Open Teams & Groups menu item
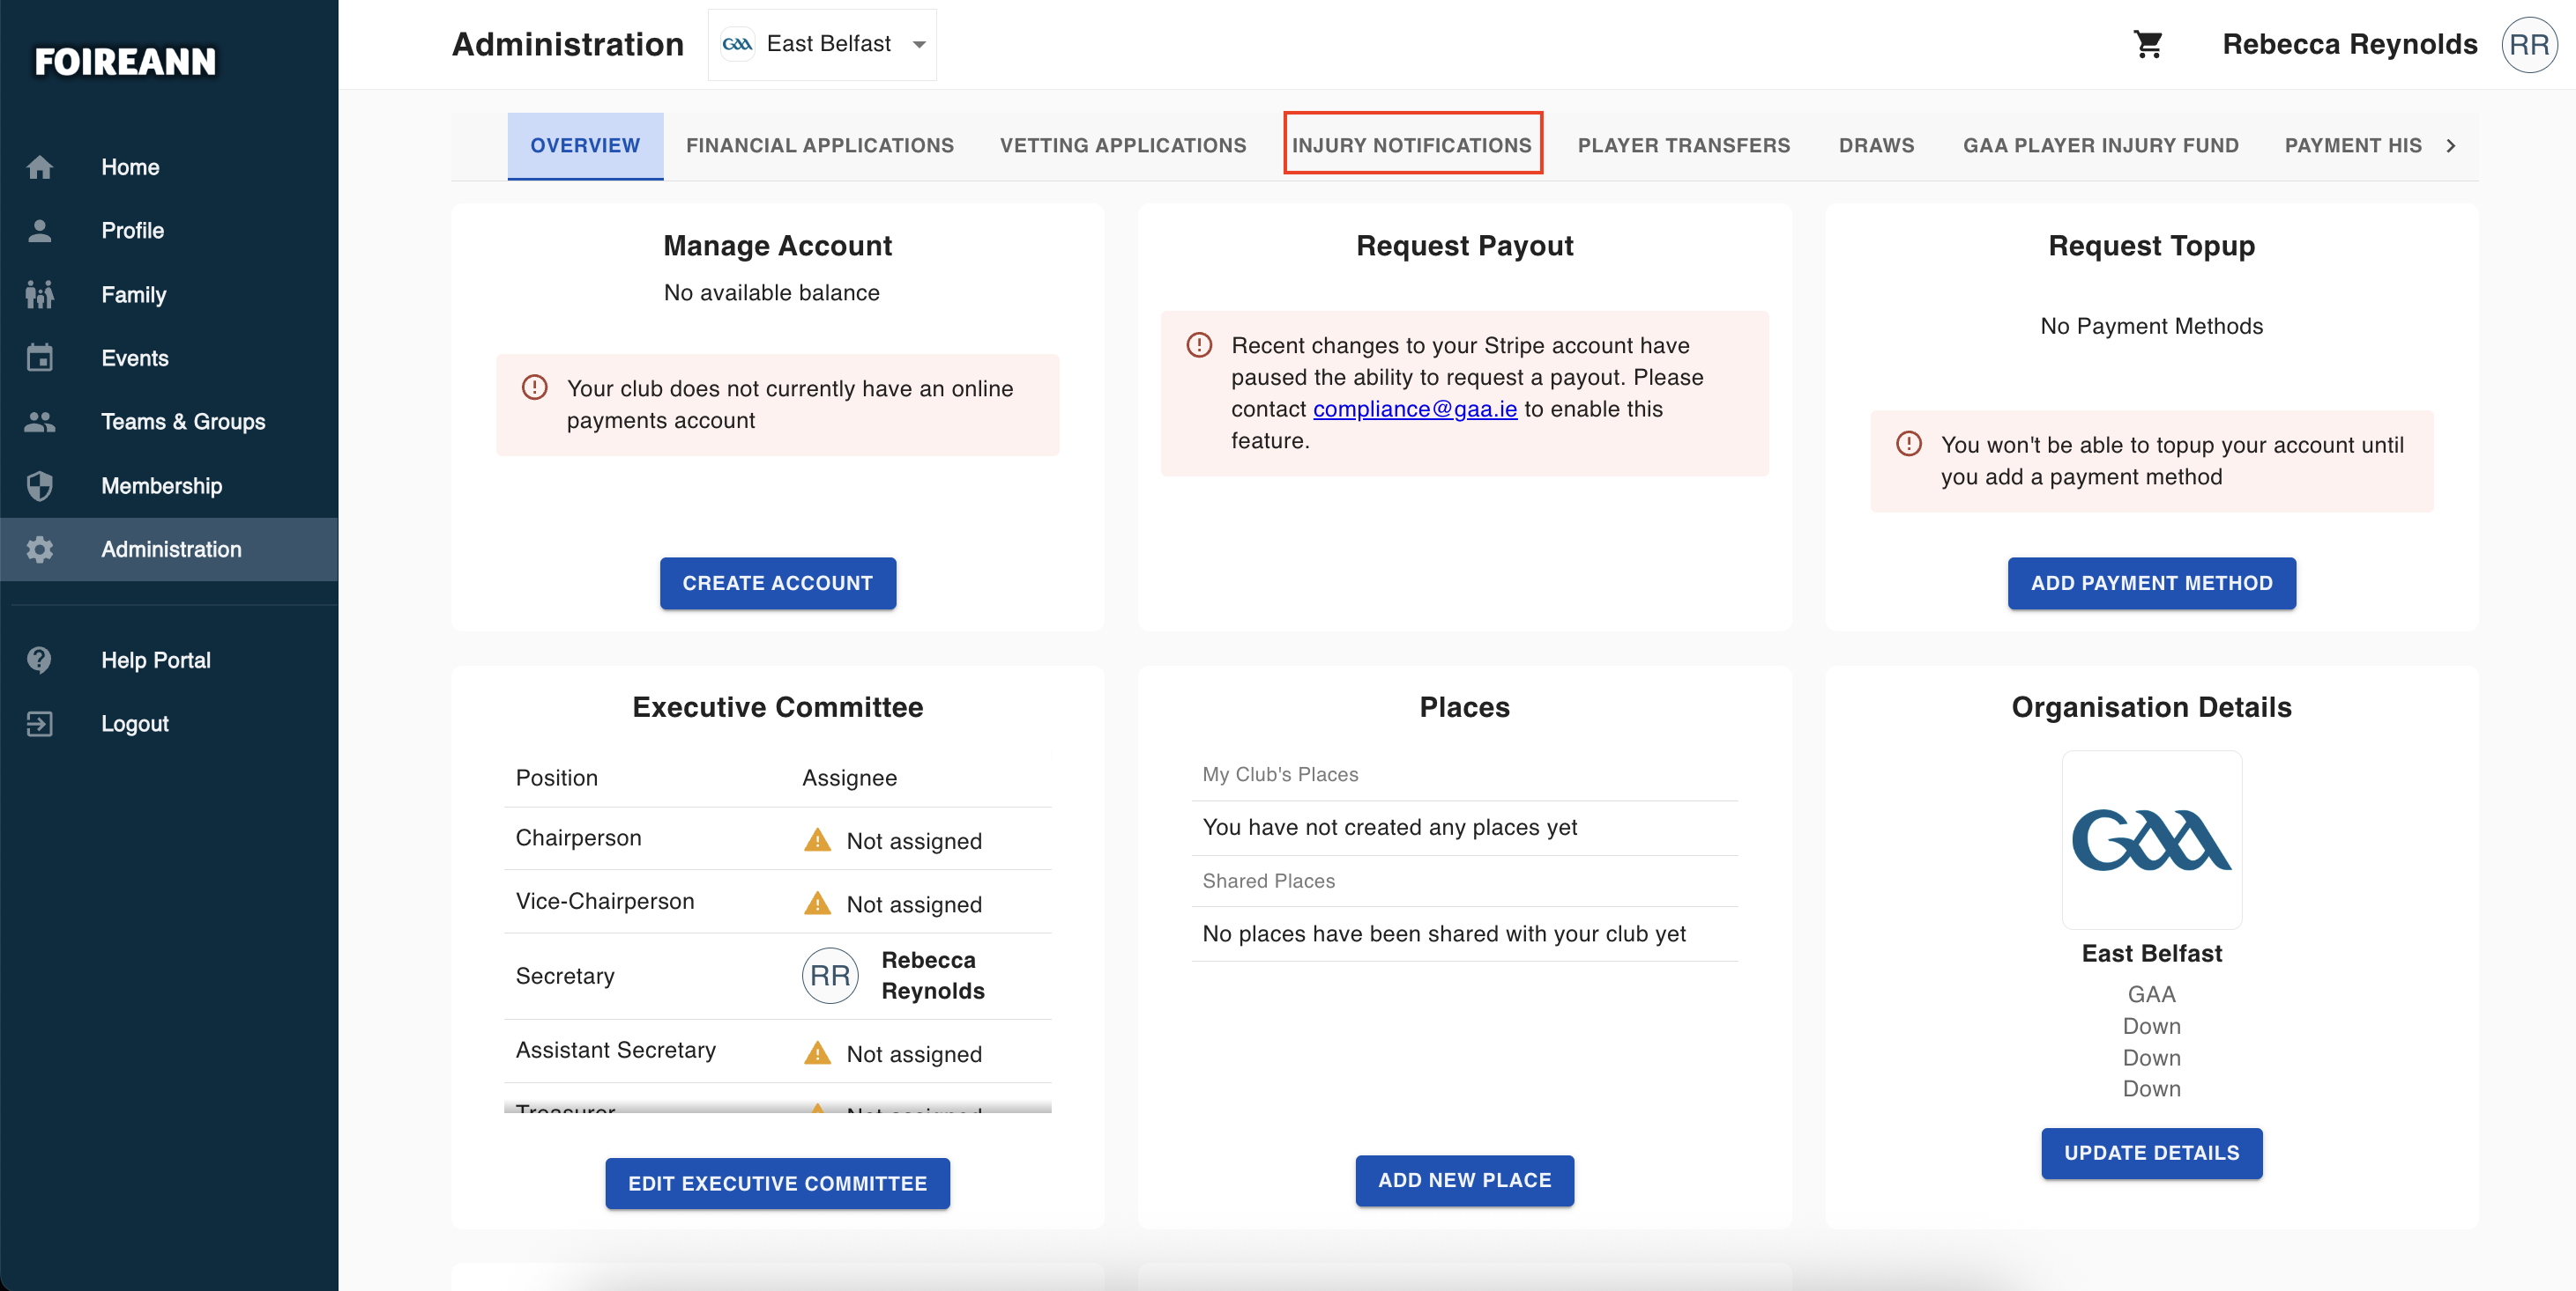Viewport: 2576px width, 1291px height. [x=169, y=422]
